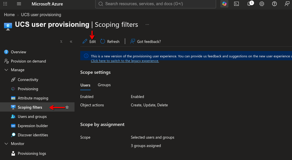
Task: Clear sidebar search with the X
Action: coord(61,42)
